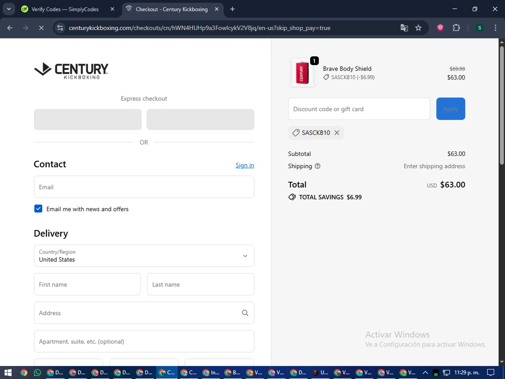Switch to the taskbar window labeled In...

point(211,373)
